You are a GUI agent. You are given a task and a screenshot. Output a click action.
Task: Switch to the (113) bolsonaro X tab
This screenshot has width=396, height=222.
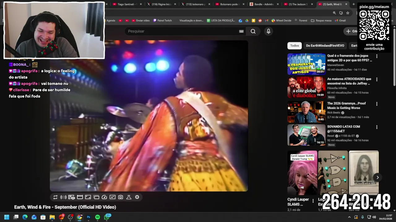[x=196, y=4]
